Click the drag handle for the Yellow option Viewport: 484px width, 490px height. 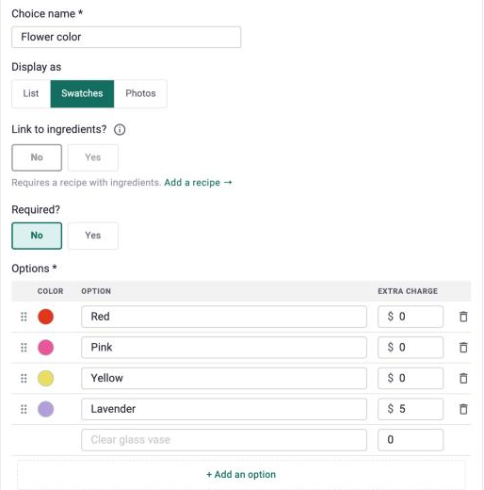pyautogui.click(x=24, y=378)
